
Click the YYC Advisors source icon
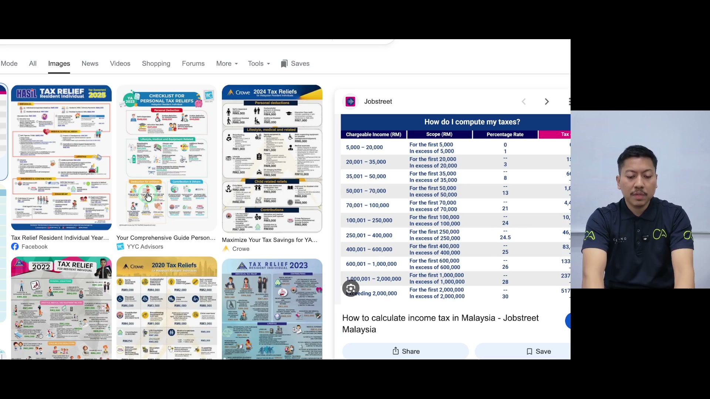pos(120,247)
